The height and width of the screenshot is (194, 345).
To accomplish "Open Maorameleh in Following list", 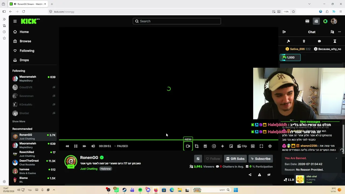I will coord(34,79).
